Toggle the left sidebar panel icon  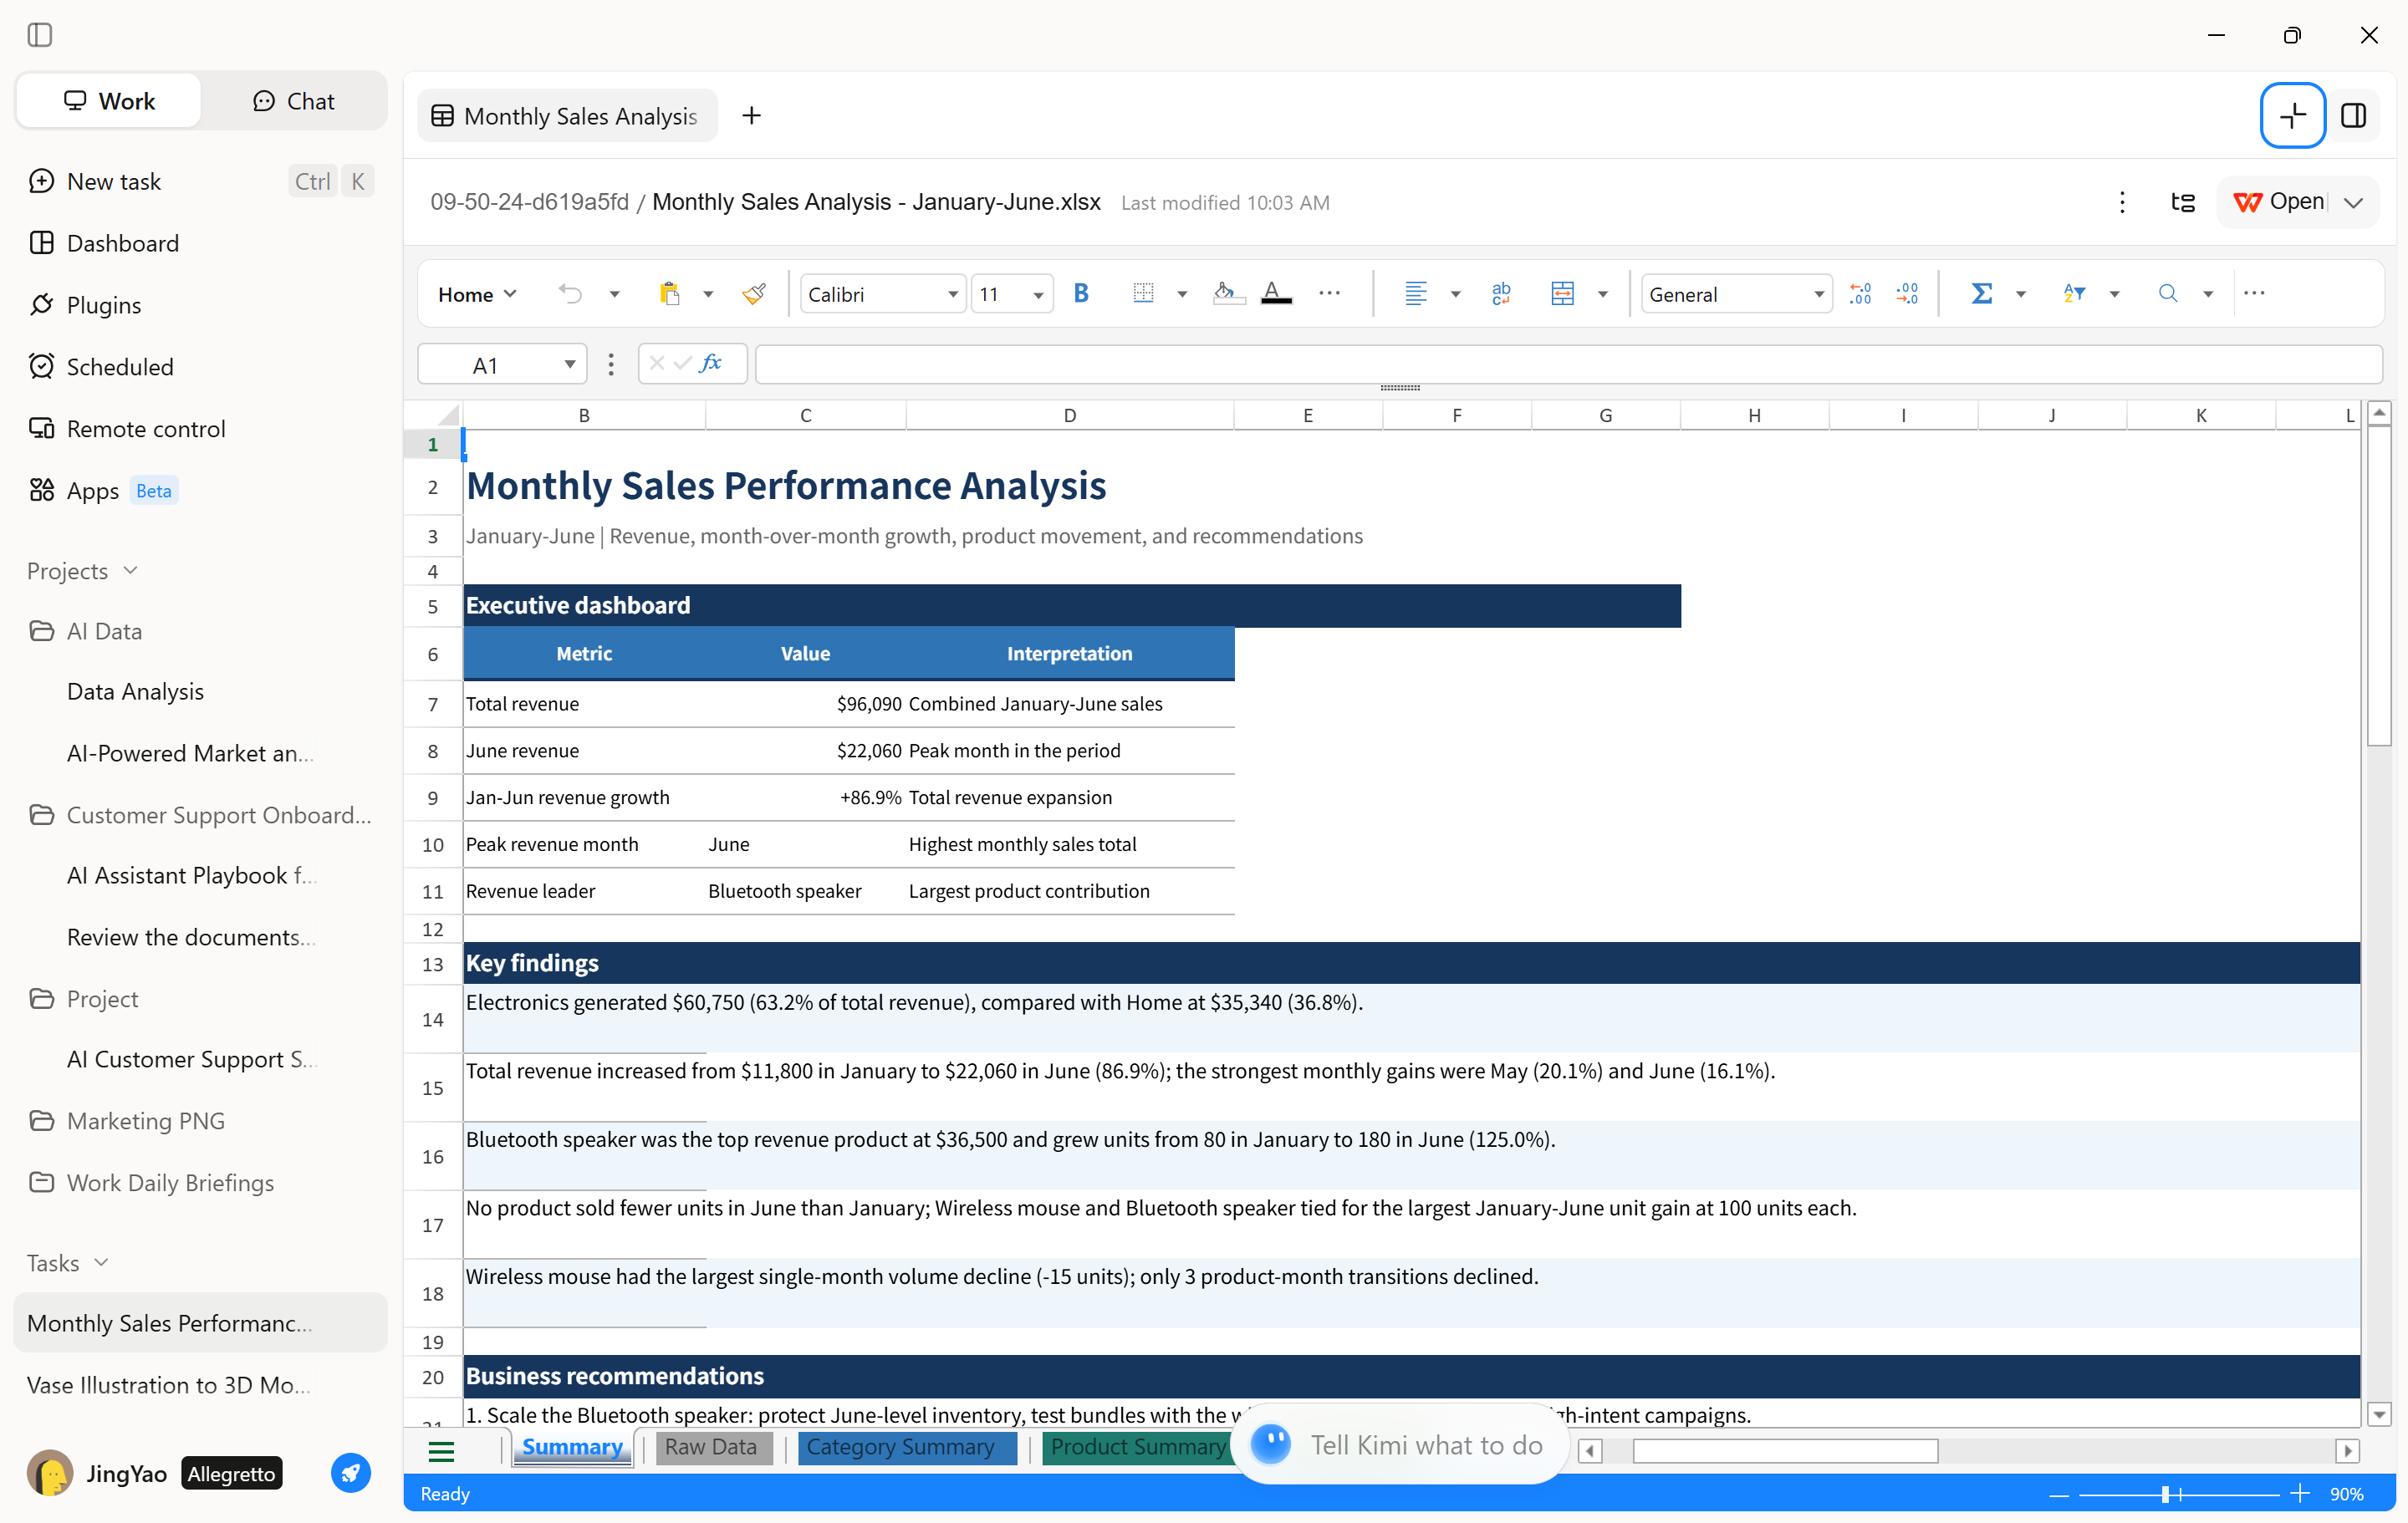click(40, 35)
